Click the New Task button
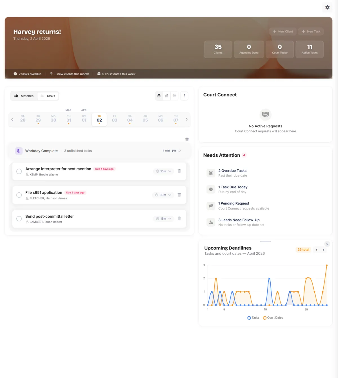Image resolution: width=338 pixels, height=378 pixels. tap(311, 31)
